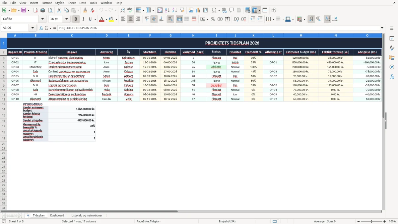Open the Calibri font name dropdown
Screen dimensions: 398x224
(42, 19)
